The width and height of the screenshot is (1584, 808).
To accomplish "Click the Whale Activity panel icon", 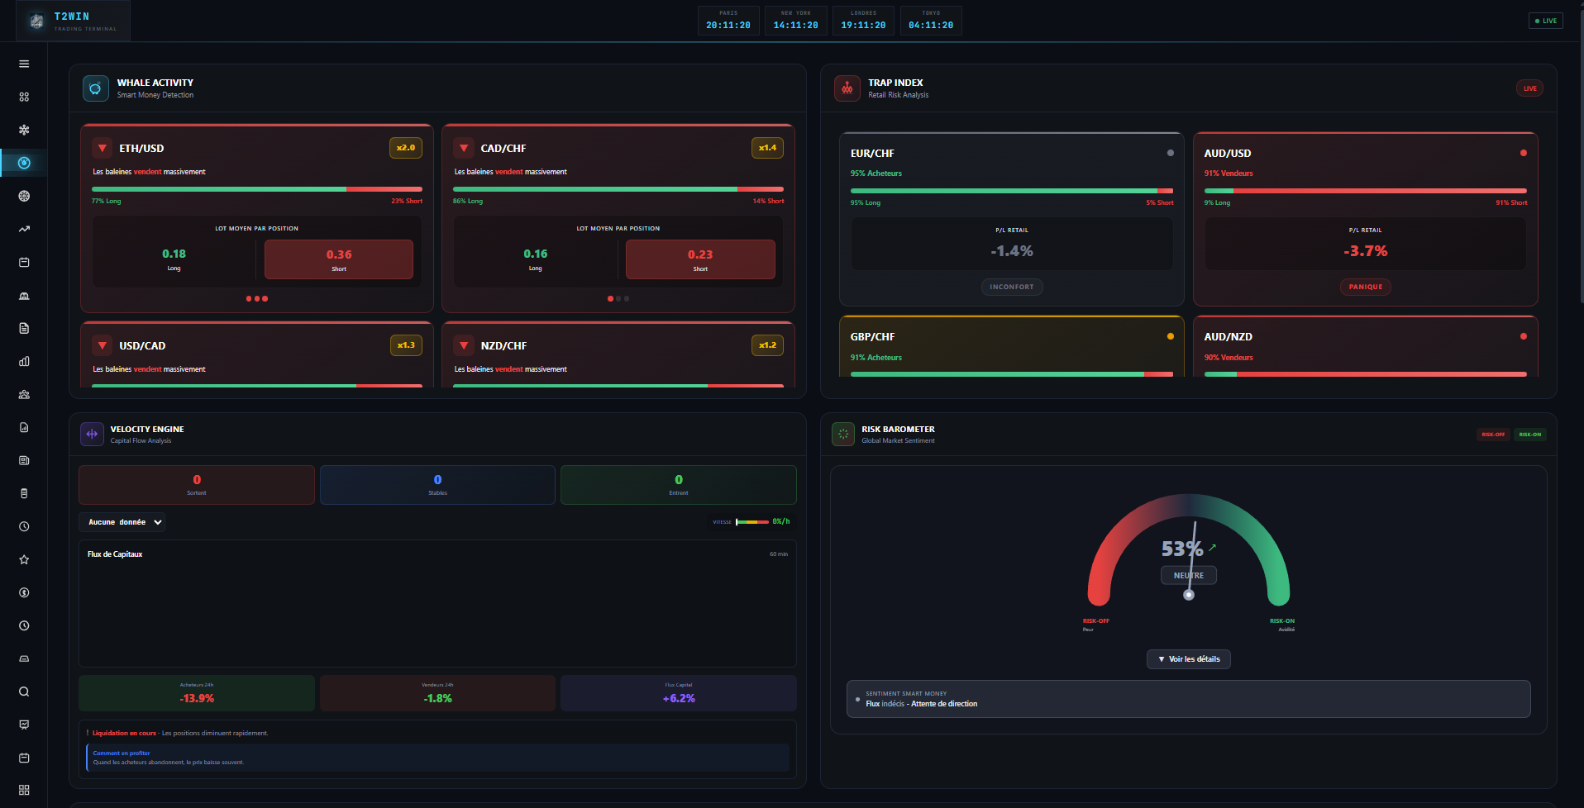I will point(95,88).
